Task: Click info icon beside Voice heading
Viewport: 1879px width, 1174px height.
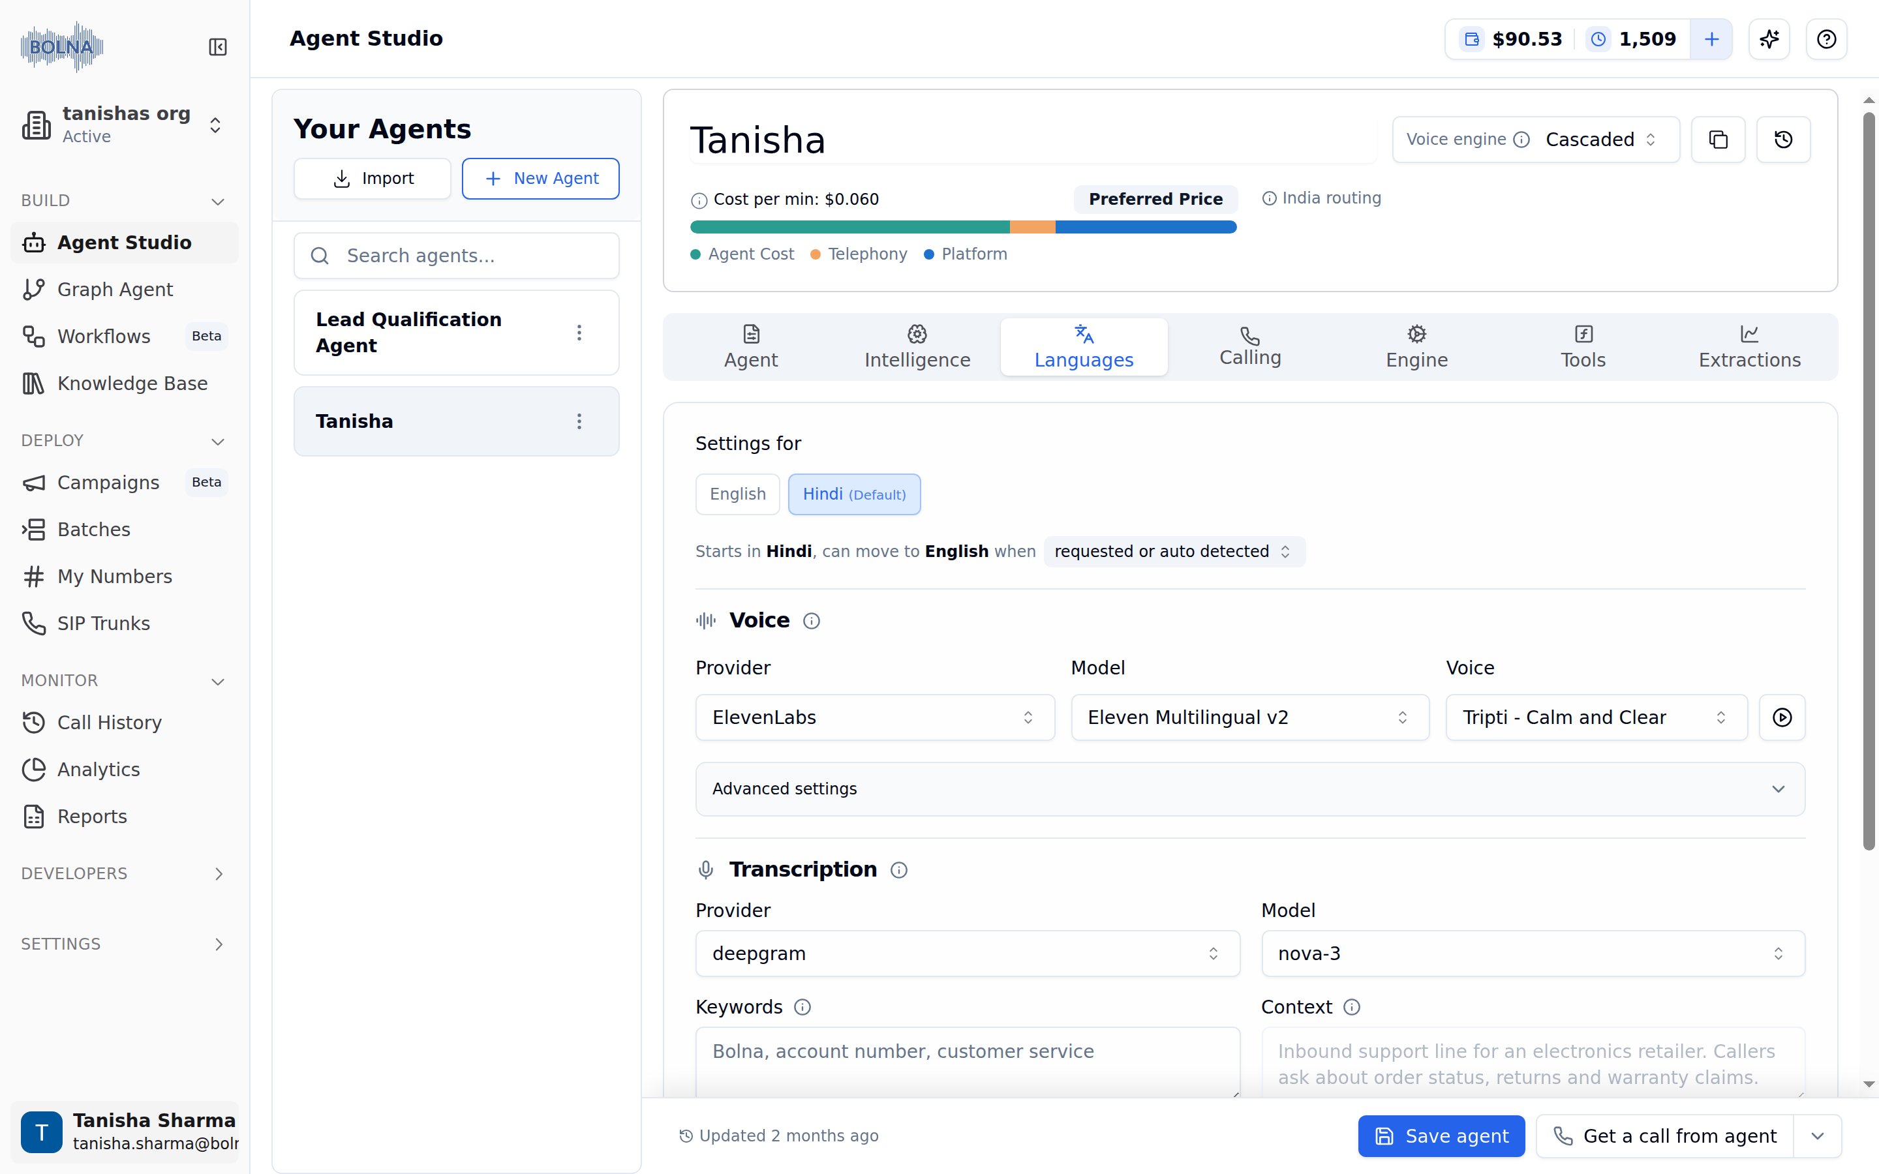Action: [x=812, y=620]
